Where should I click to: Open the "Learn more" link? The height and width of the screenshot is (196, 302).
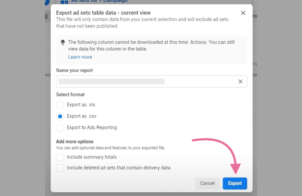[80, 57]
